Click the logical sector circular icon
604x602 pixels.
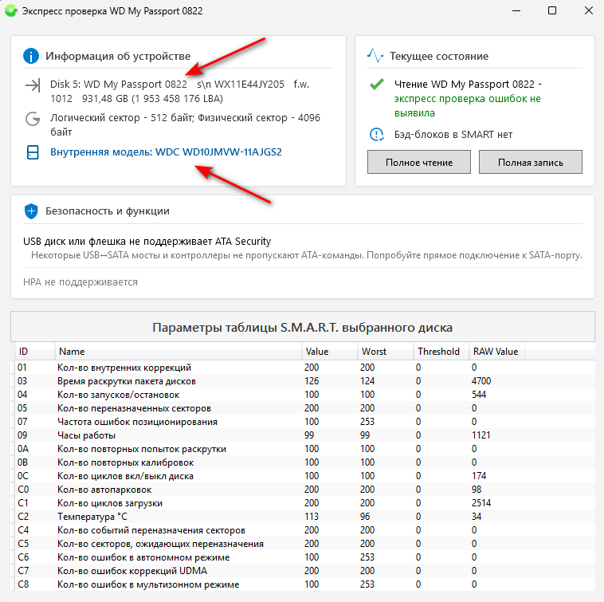coord(33,119)
